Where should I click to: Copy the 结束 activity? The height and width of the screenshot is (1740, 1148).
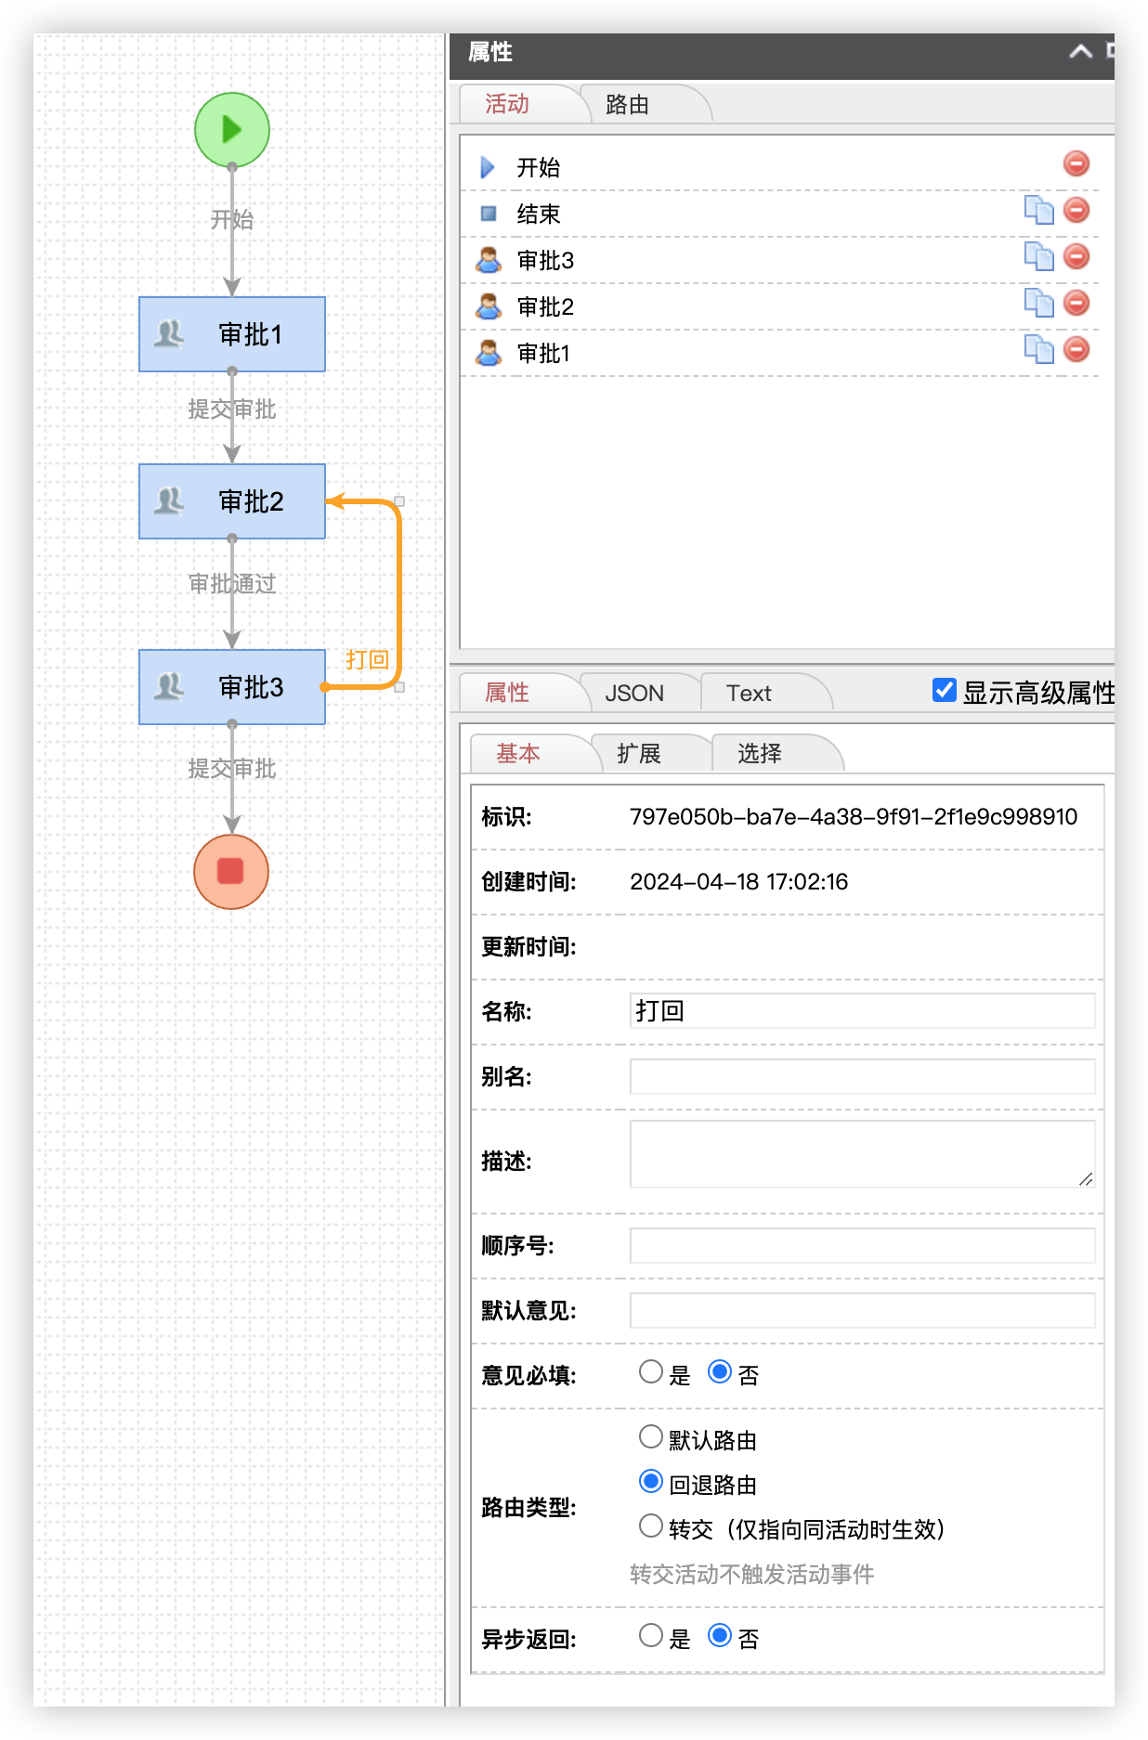(1038, 211)
